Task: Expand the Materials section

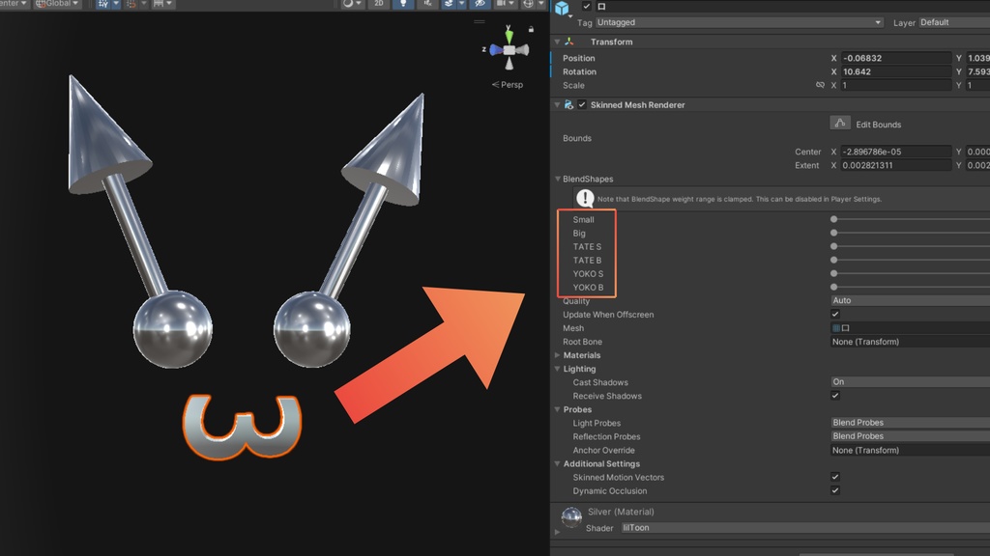Action: coord(558,355)
